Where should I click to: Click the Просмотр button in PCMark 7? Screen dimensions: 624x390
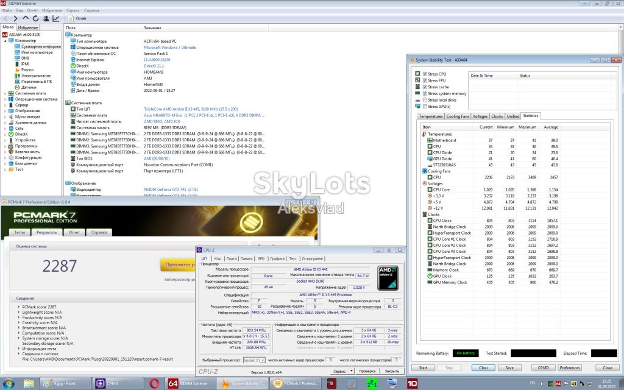point(178,264)
